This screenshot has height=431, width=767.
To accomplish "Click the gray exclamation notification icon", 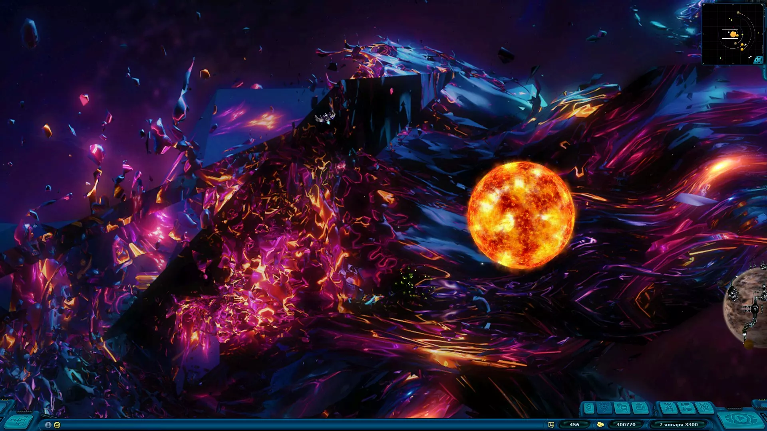I will click(x=48, y=425).
